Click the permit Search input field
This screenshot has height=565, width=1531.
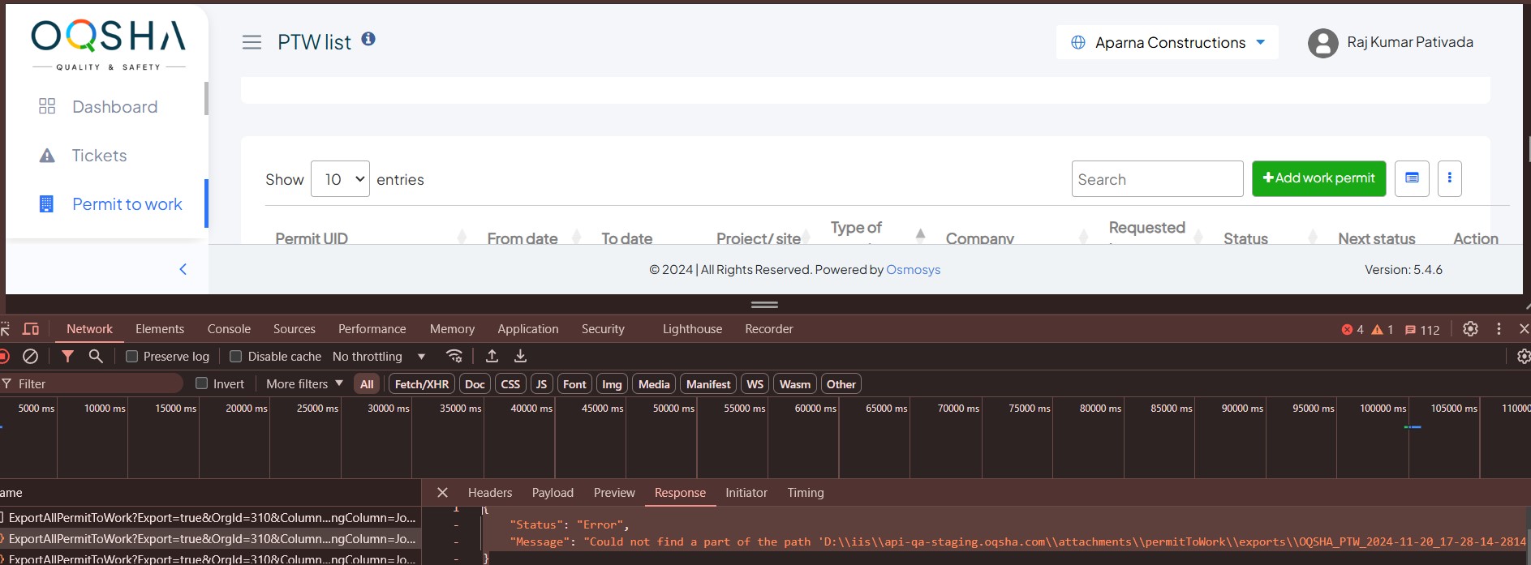click(x=1157, y=179)
